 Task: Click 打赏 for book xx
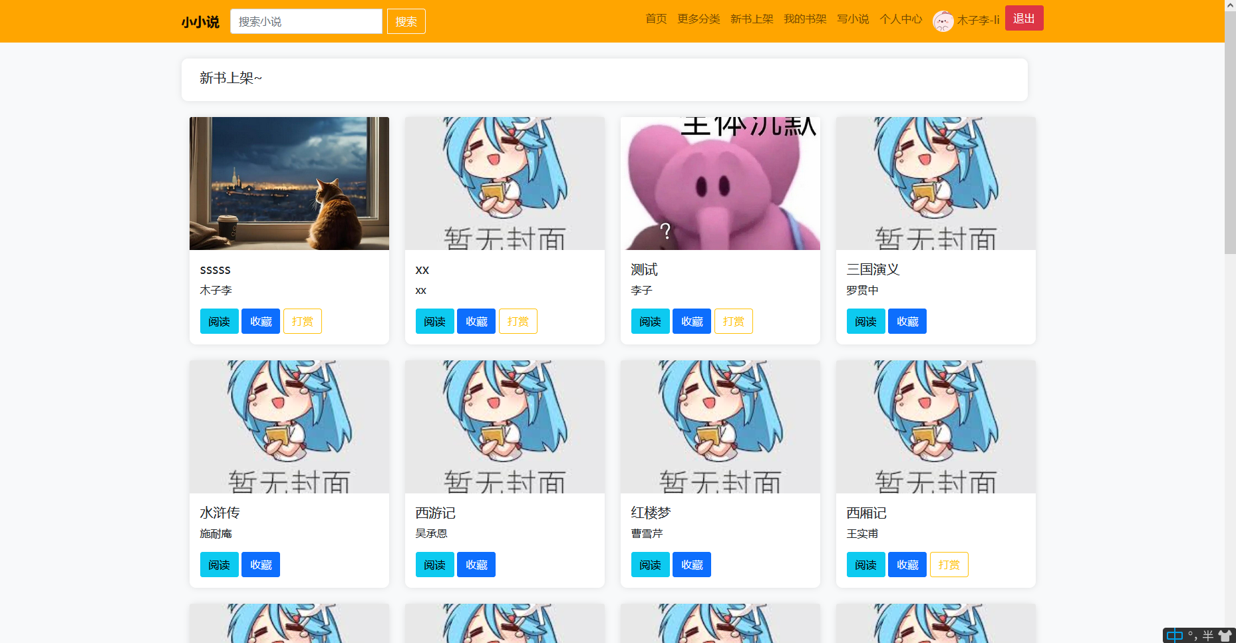[518, 321]
